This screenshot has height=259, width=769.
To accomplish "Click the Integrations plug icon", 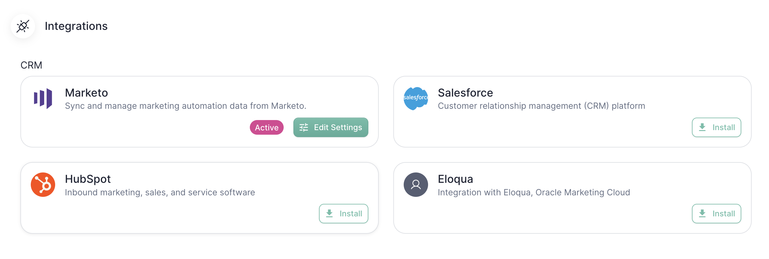I will 23,26.
